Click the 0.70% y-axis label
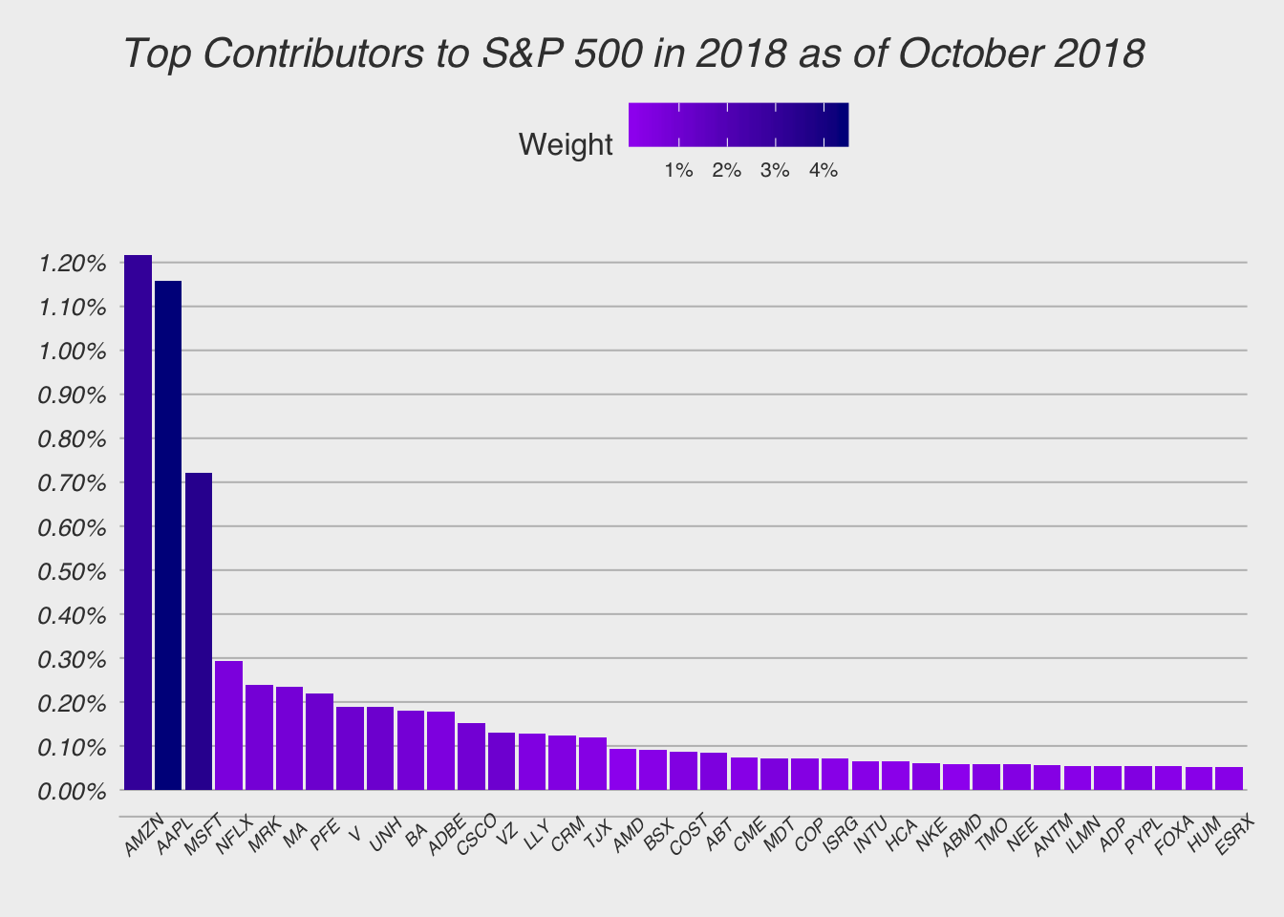 72,483
